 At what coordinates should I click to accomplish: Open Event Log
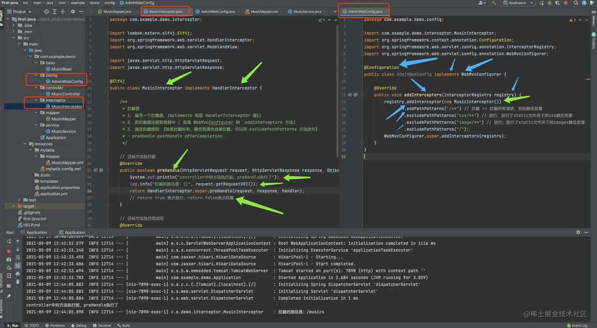(577, 326)
